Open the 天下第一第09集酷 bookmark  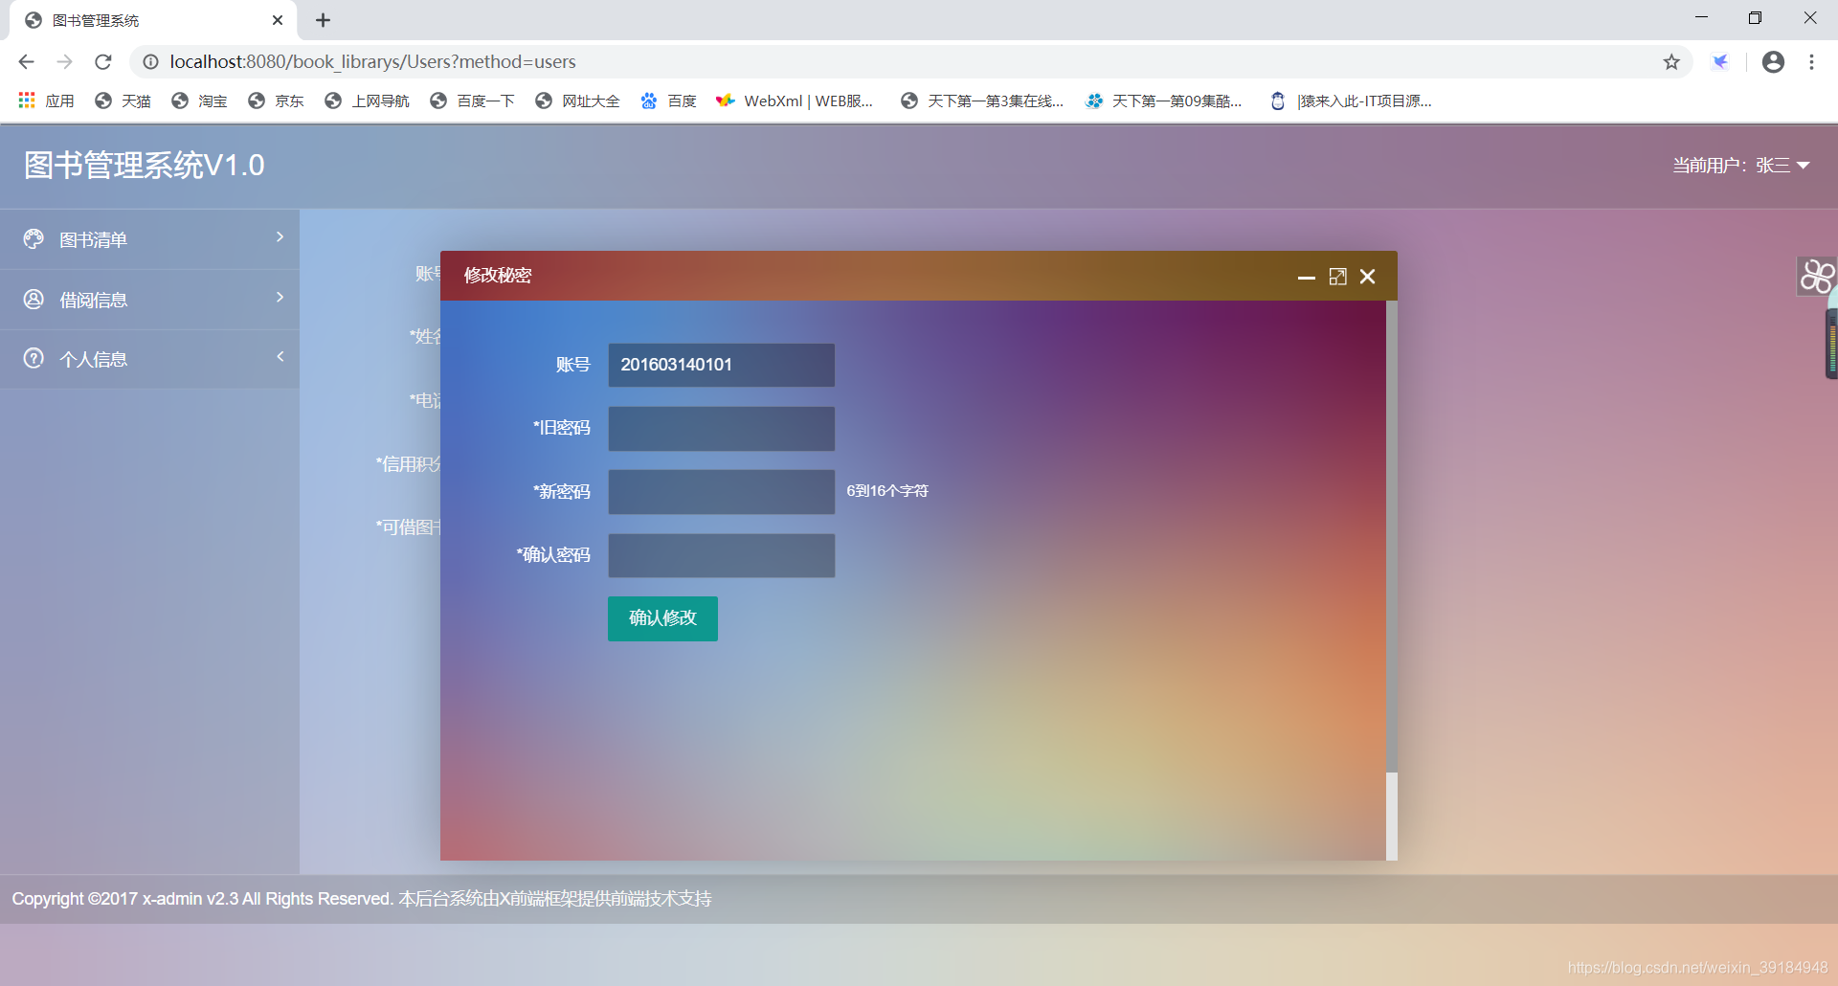(1163, 101)
